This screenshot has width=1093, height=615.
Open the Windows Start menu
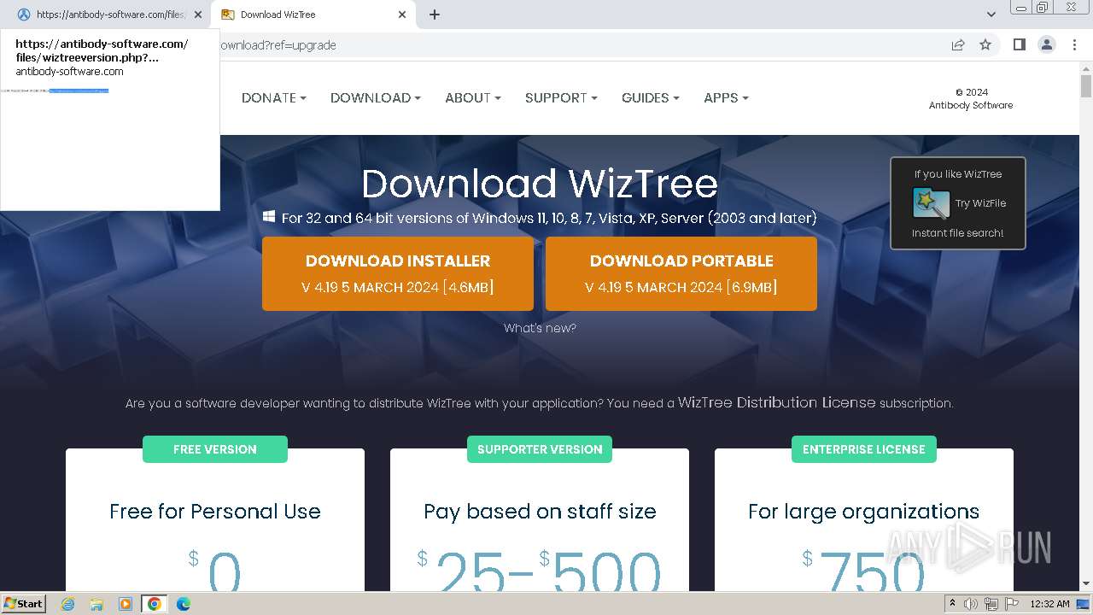[24, 604]
